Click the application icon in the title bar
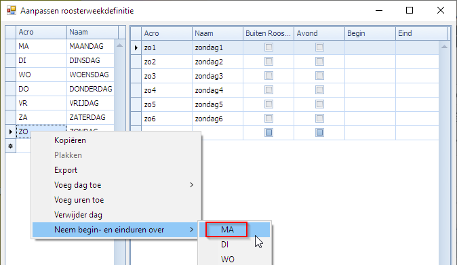Screen dimensions: 457x265 click(11, 10)
